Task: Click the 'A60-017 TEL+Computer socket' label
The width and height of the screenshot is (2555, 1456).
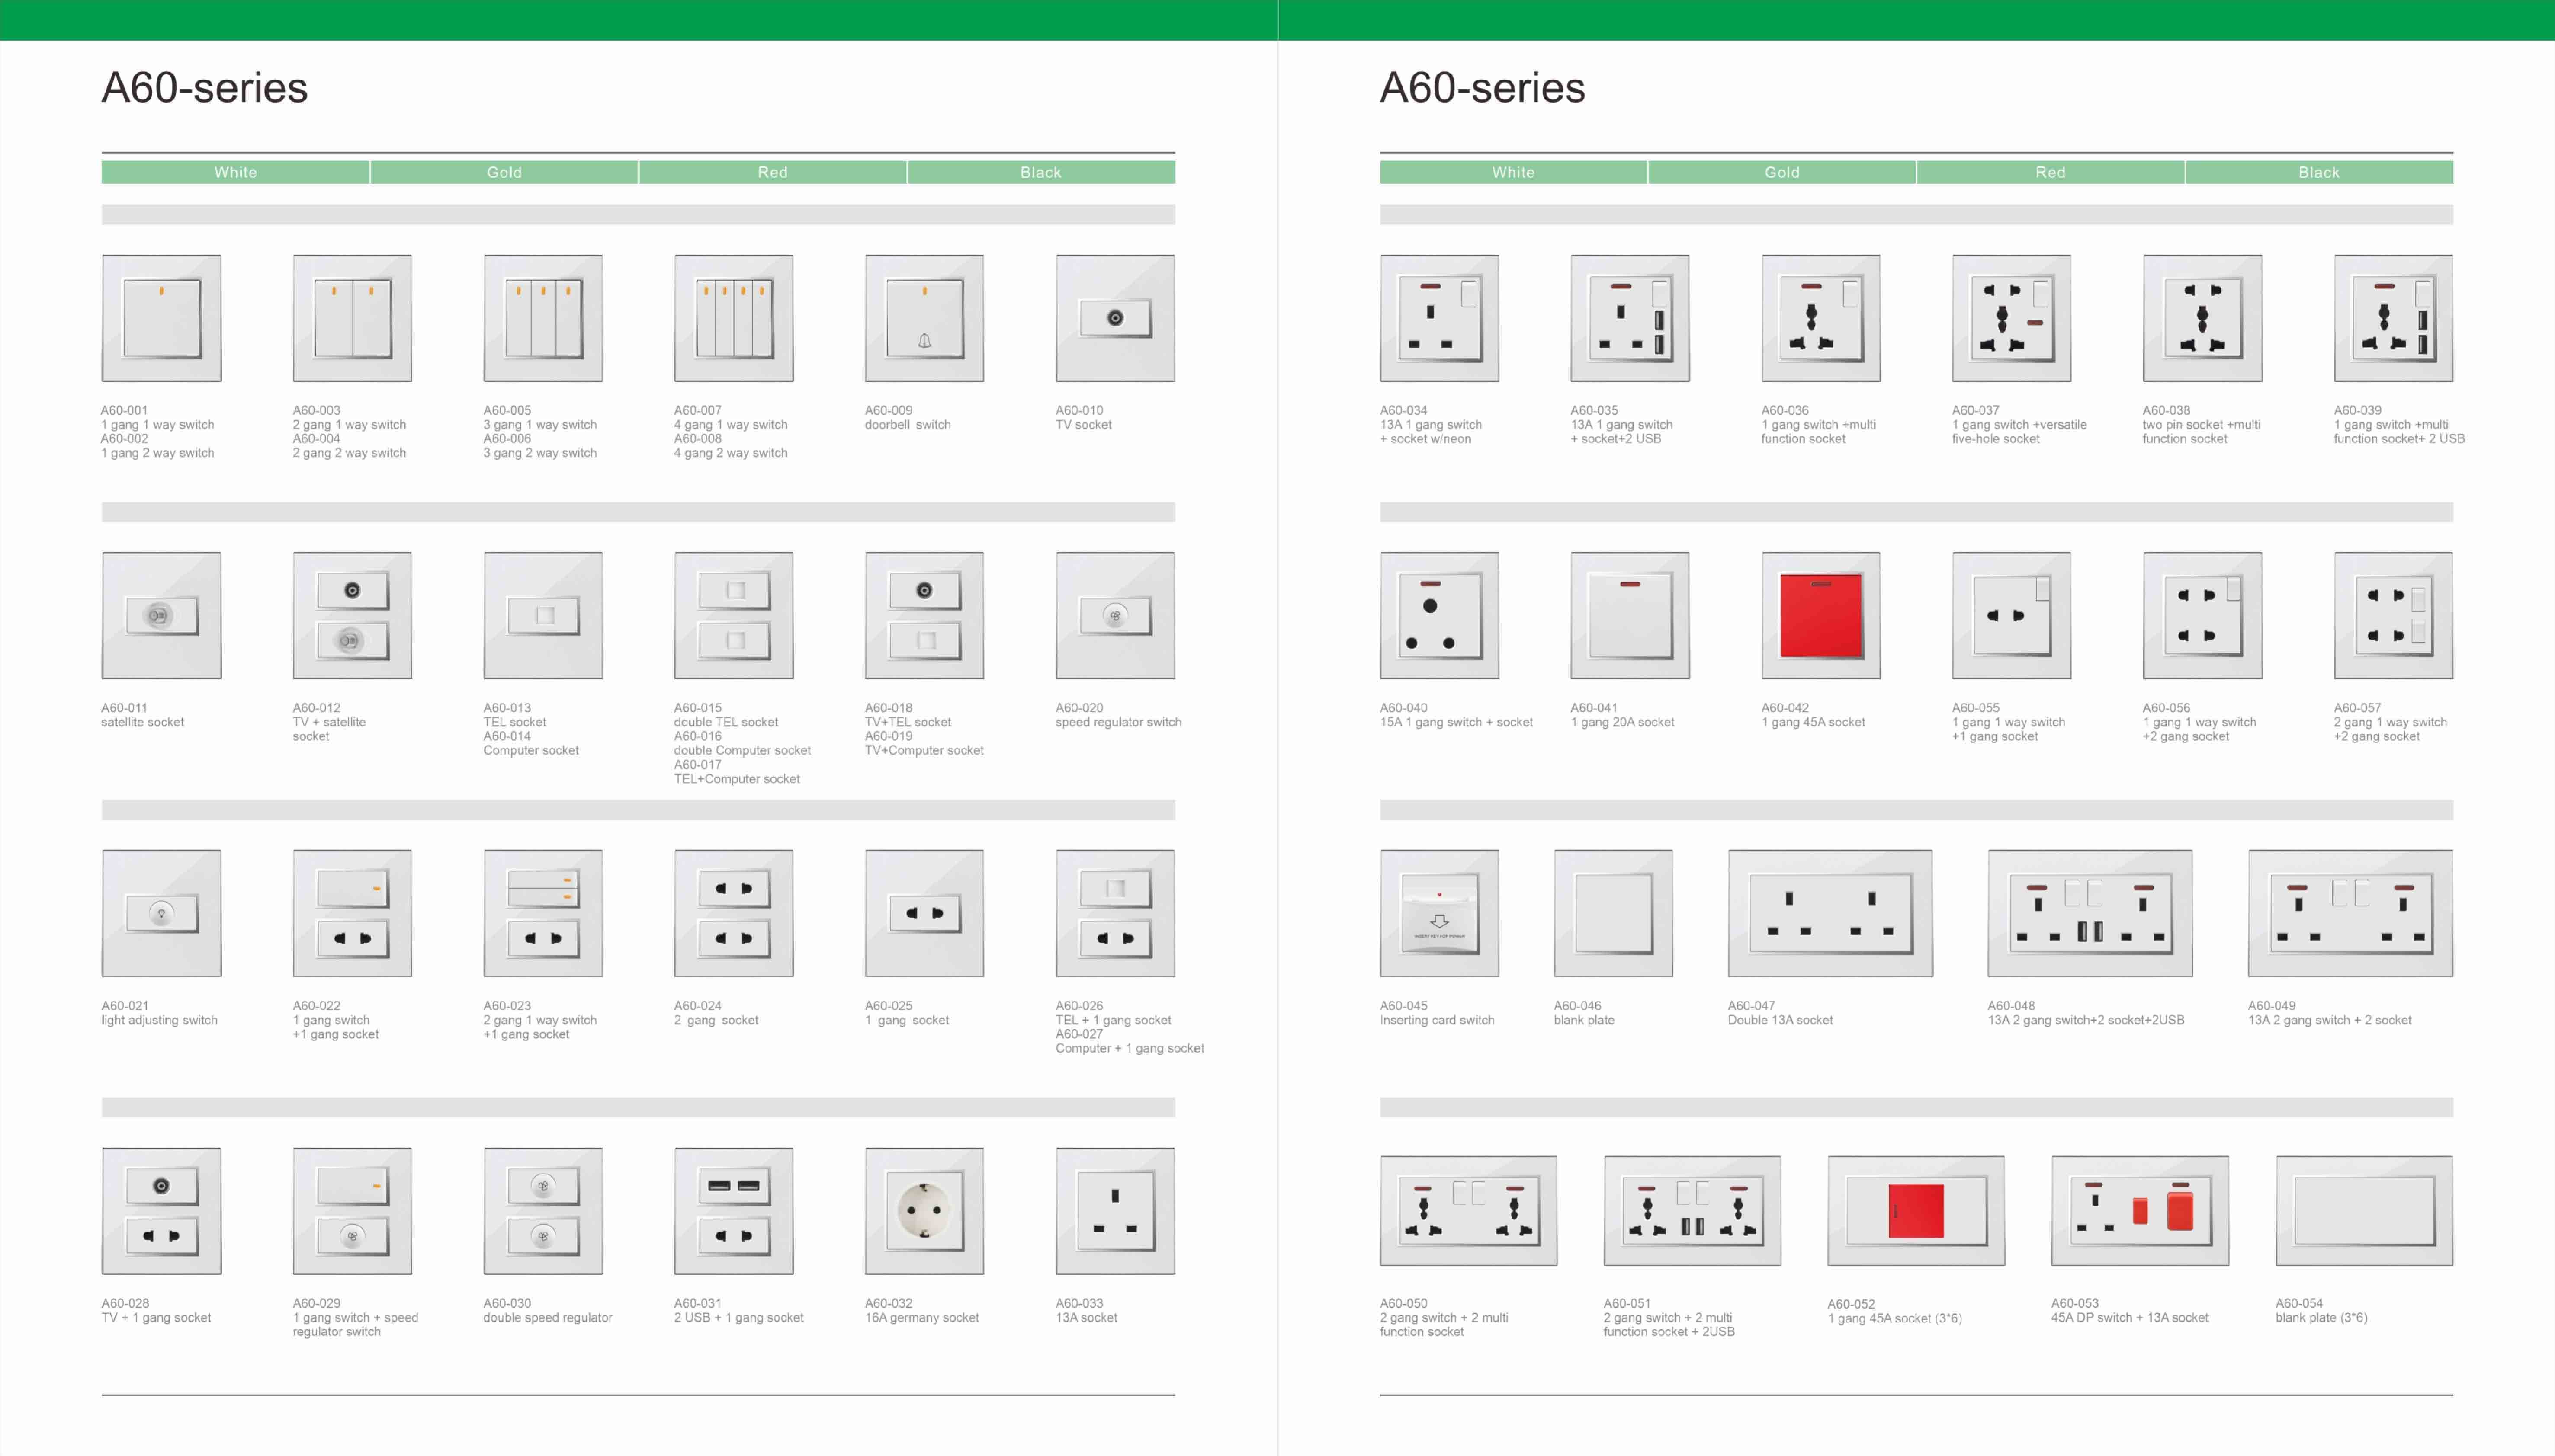Action: (737, 772)
